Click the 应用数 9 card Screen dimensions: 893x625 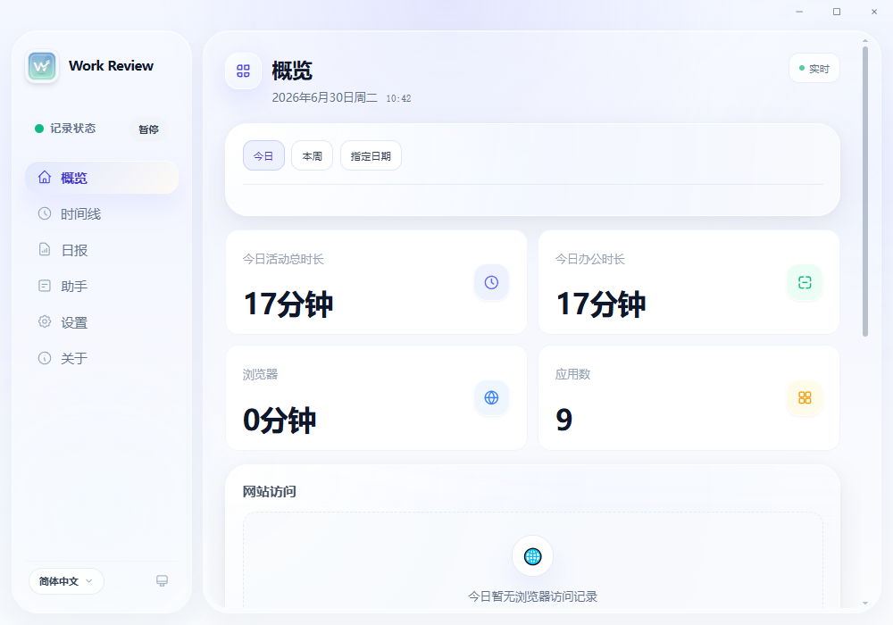coord(689,398)
